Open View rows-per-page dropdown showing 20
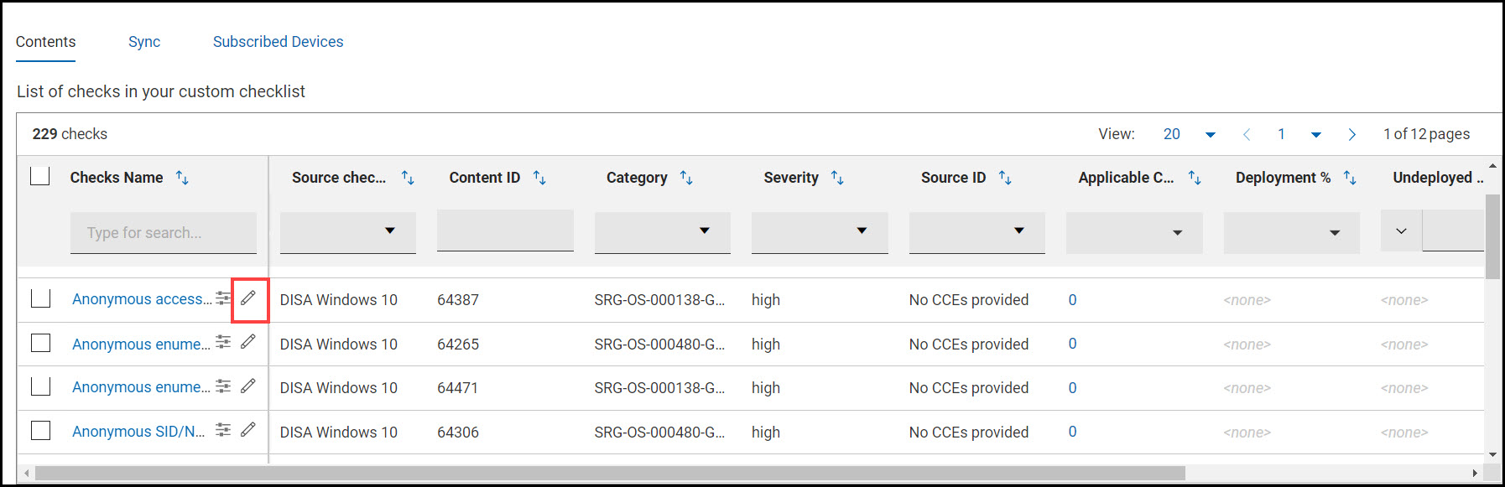 coord(1210,134)
